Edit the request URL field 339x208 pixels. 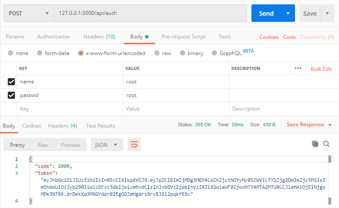150,13
